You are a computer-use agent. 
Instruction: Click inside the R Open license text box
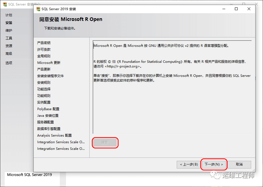click(172, 87)
